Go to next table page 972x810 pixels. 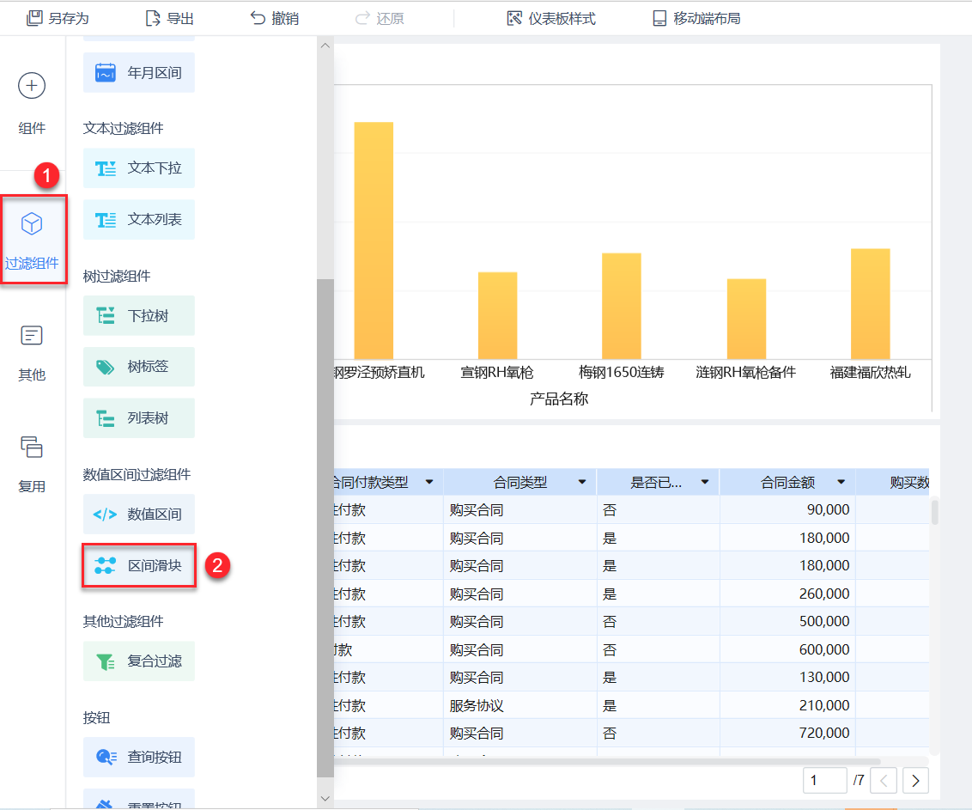[915, 780]
